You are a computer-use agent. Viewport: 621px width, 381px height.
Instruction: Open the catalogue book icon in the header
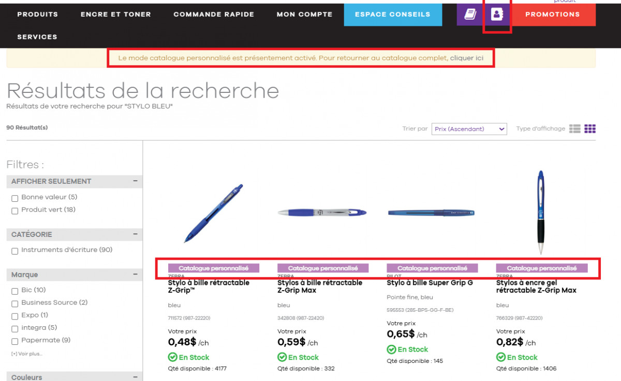click(469, 14)
